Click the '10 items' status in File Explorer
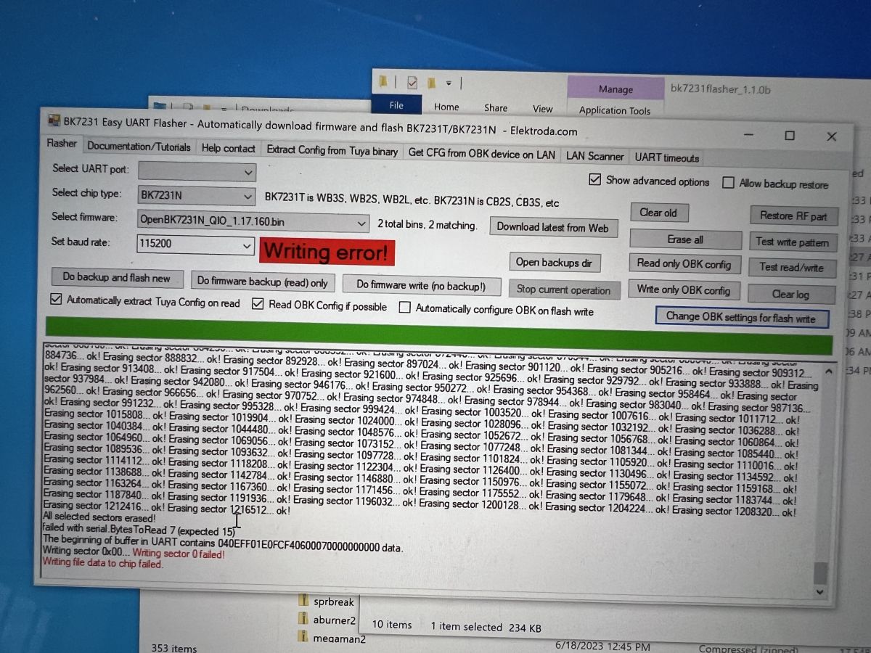 pyautogui.click(x=392, y=625)
